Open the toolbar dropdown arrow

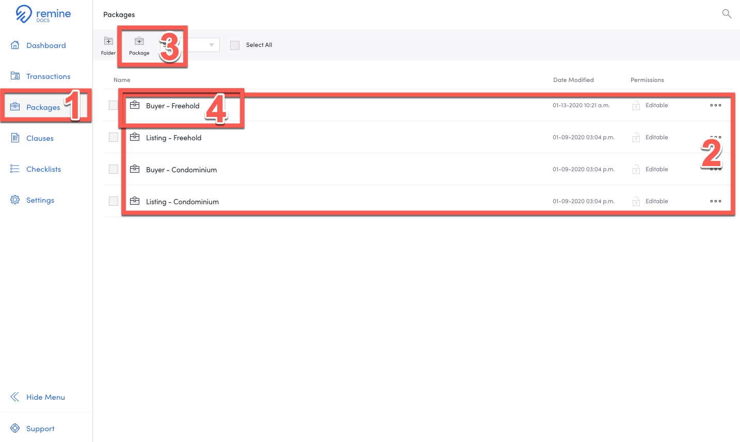tap(212, 45)
